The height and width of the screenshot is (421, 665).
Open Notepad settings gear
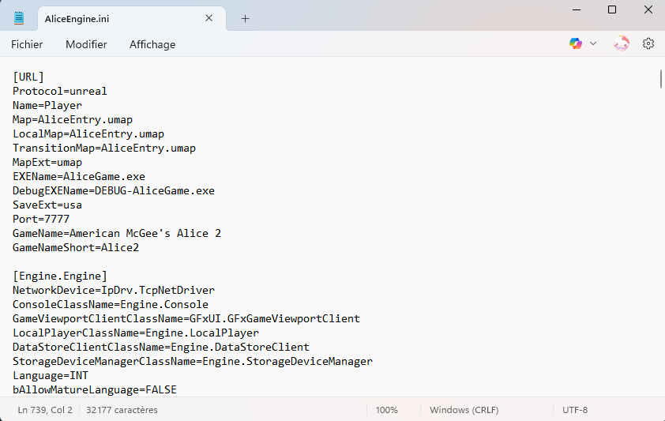click(x=648, y=43)
